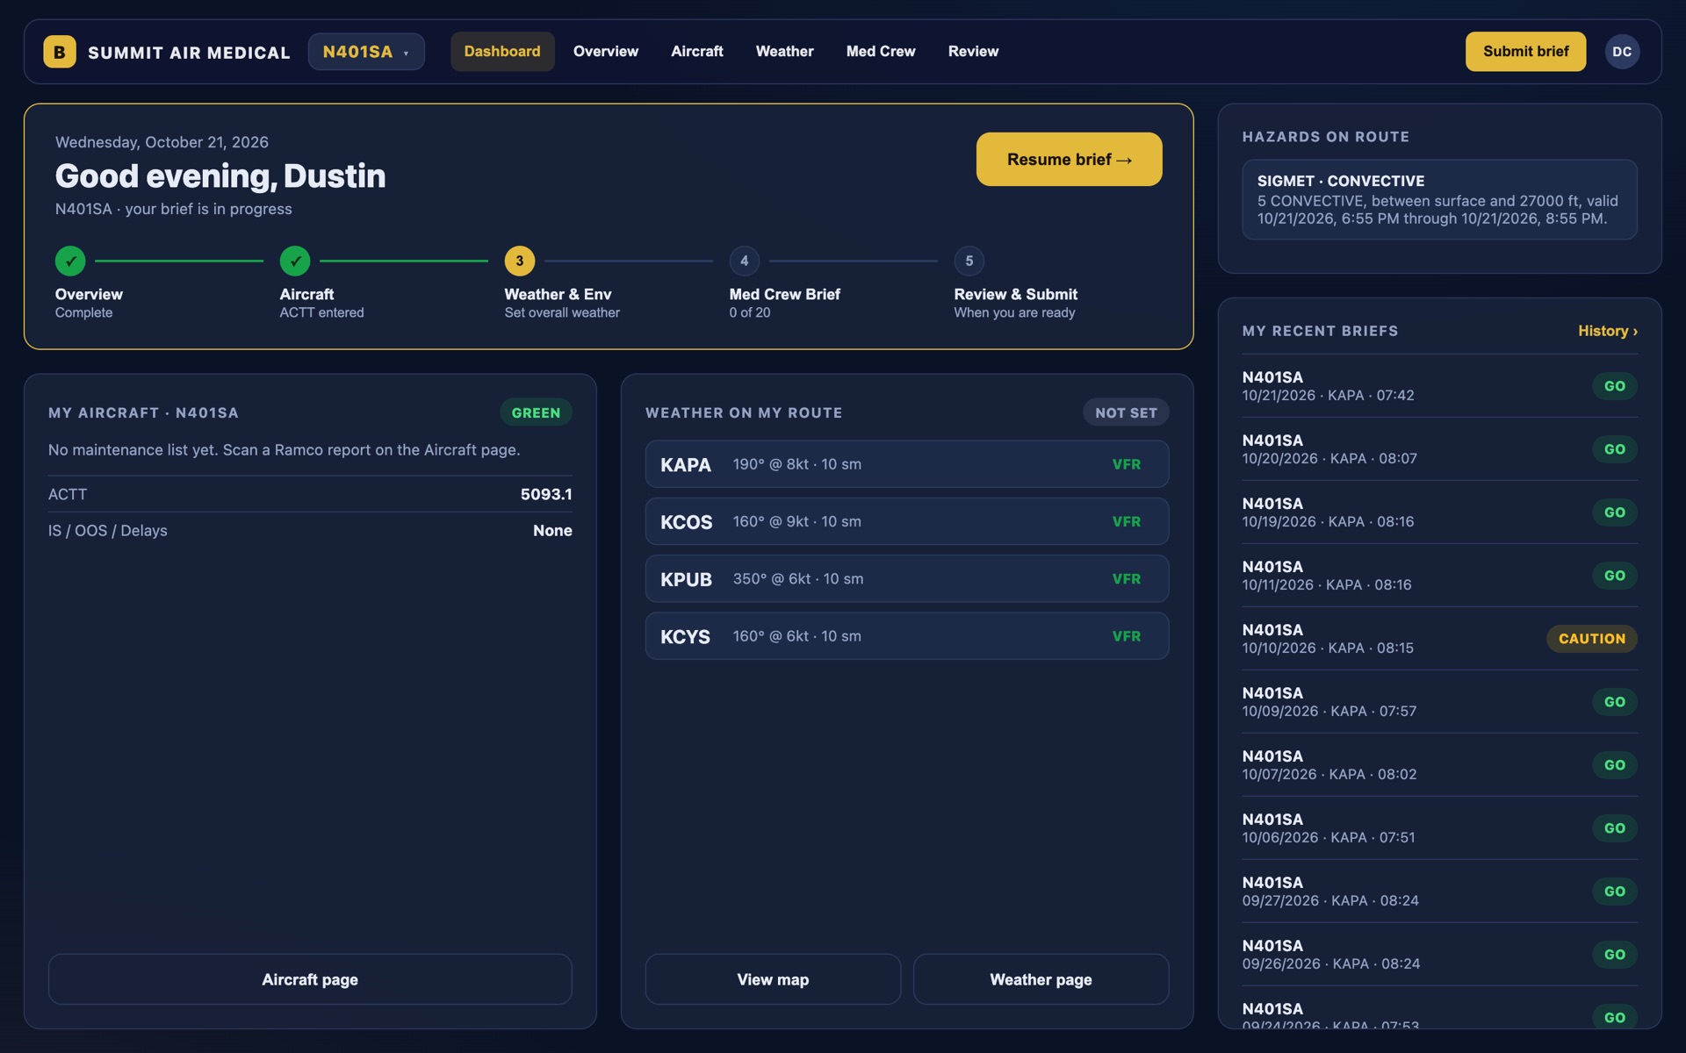The image size is (1686, 1053).
Task: Switch to the Review tab
Action: click(x=973, y=52)
